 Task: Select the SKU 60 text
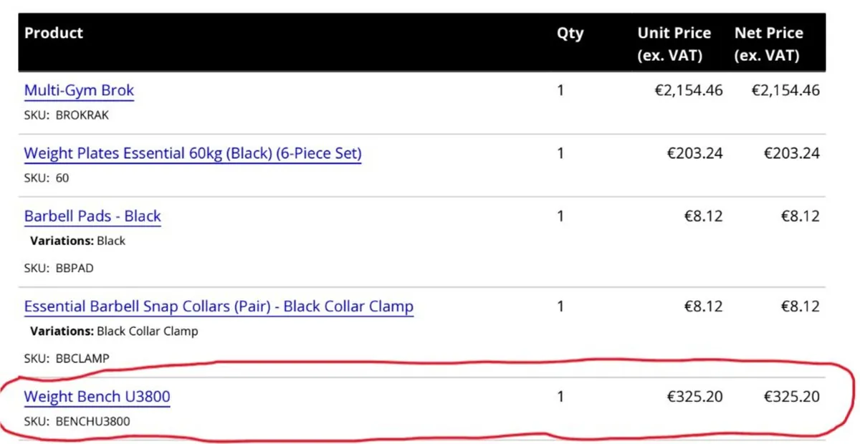62,178
